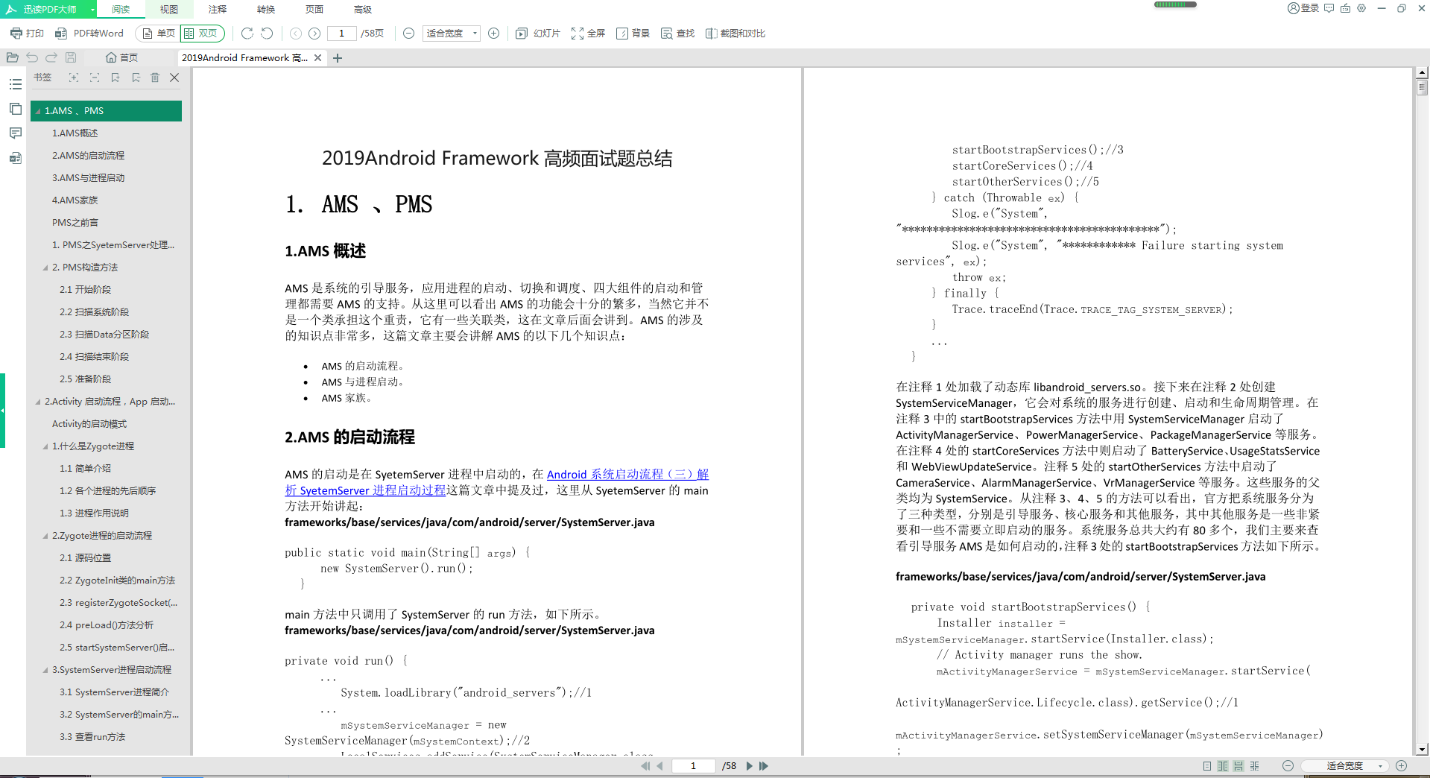Click the save disk icon
This screenshot has width=1430, height=778.
point(71,57)
